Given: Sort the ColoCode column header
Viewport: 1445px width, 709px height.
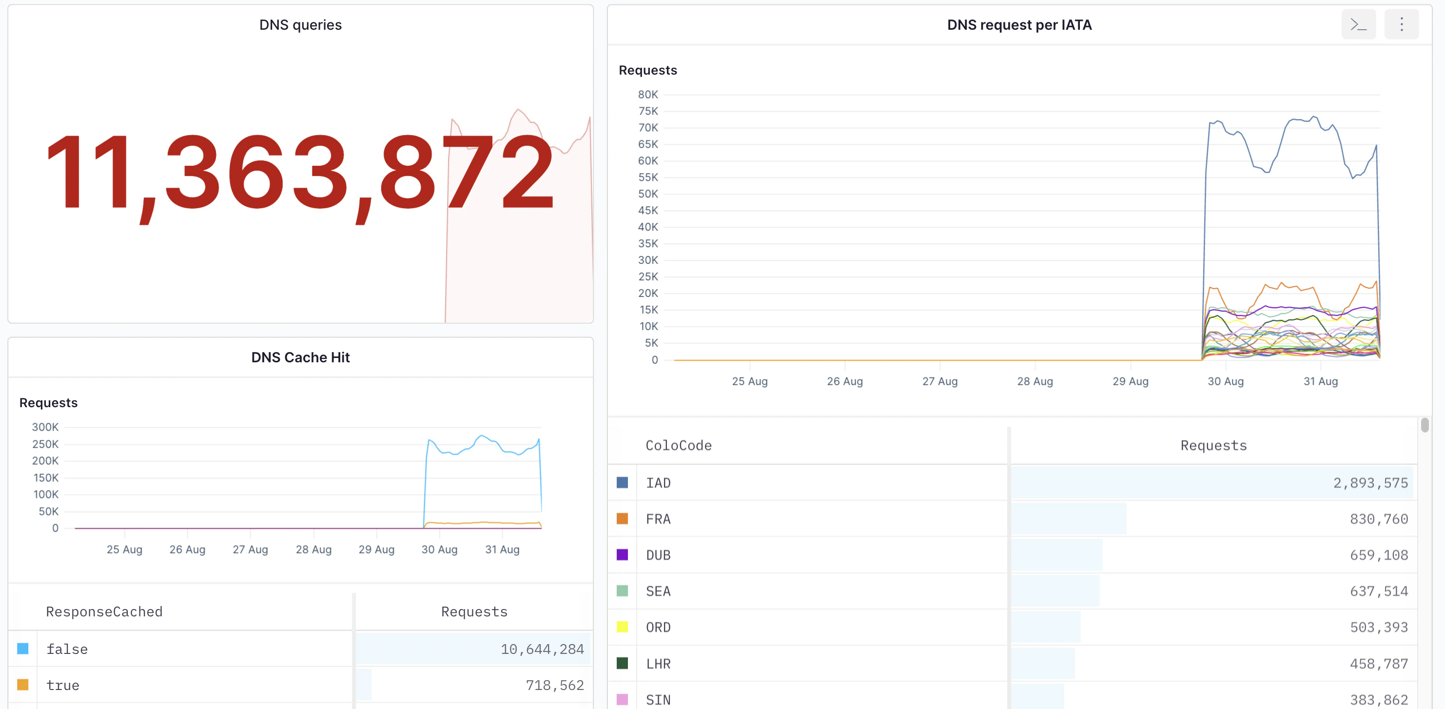Looking at the screenshot, I should click(x=678, y=445).
